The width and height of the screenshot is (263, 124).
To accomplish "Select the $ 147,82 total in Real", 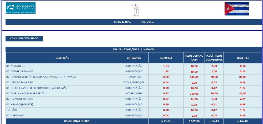I will (243, 121).
